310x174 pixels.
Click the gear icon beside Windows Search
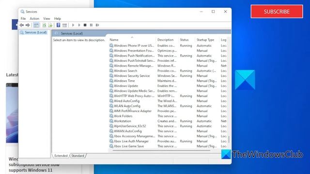(x=111, y=71)
